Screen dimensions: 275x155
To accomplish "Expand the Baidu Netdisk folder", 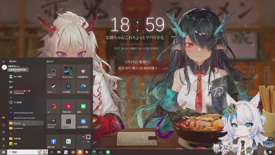I will [26, 138].
